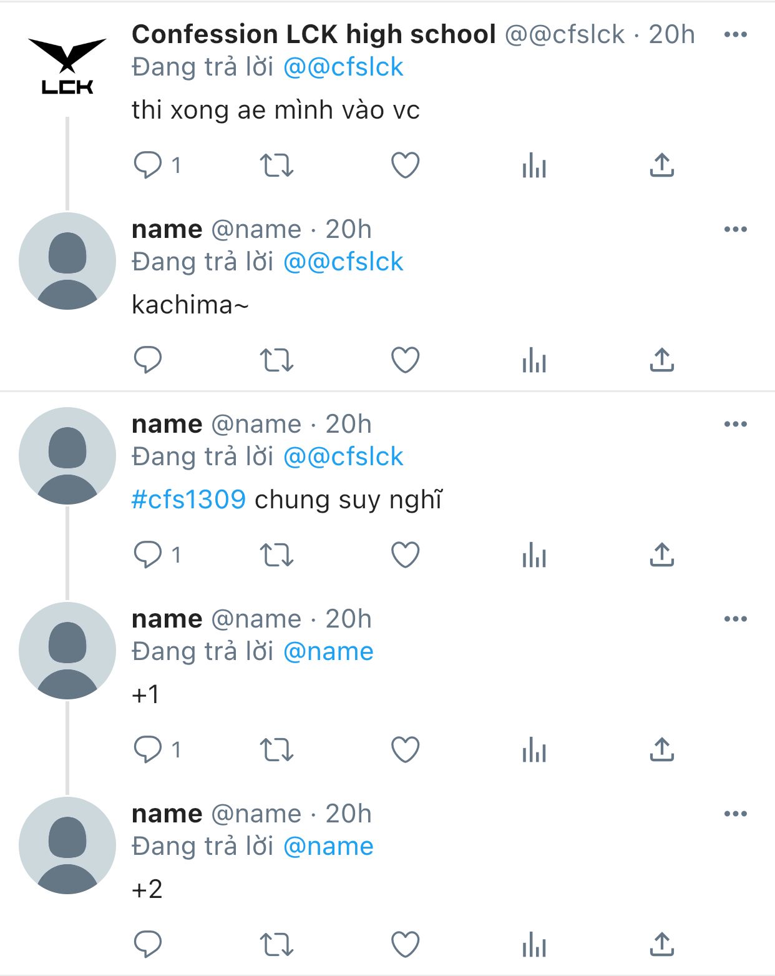Image resolution: width=775 pixels, height=976 pixels.
Task: Share the 'thi xong ae mình vào vc' tweet
Action: pyautogui.click(x=661, y=165)
